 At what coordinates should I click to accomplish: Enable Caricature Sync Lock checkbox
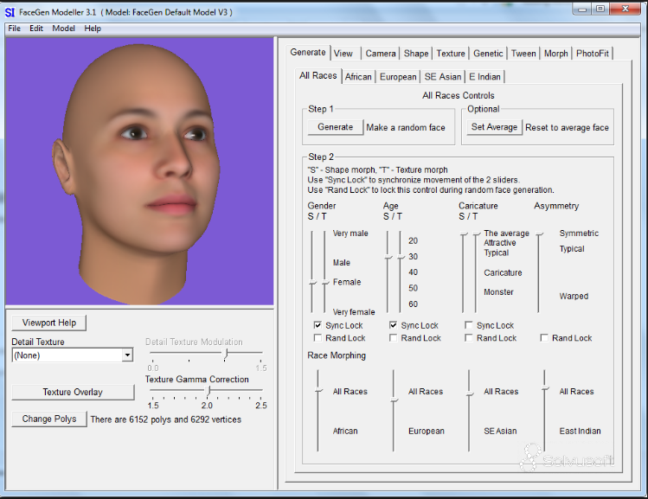469,325
